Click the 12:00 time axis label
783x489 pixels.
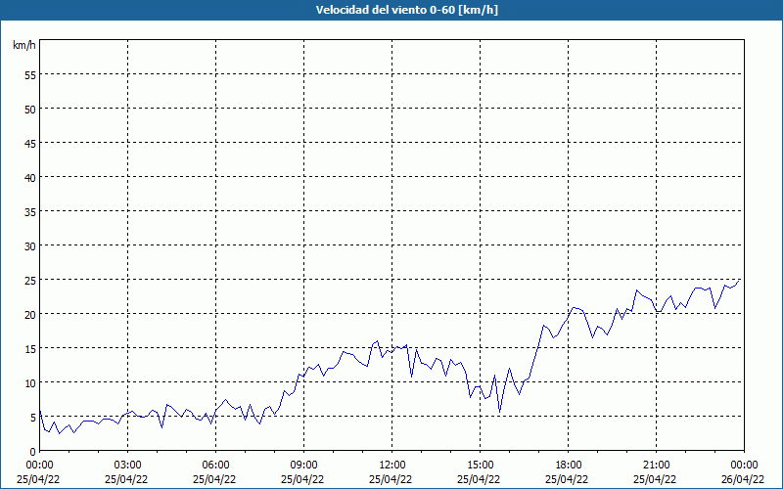pyautogui.click(x=392, y=466)
